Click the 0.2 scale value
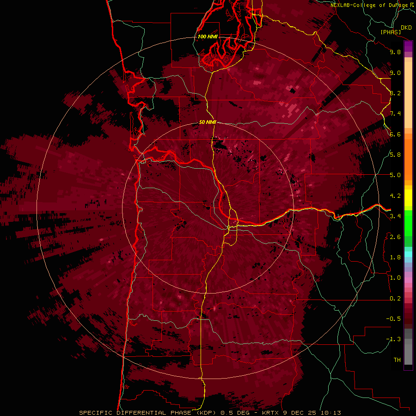The image size is (416, 416). click(x=395, y=299)
